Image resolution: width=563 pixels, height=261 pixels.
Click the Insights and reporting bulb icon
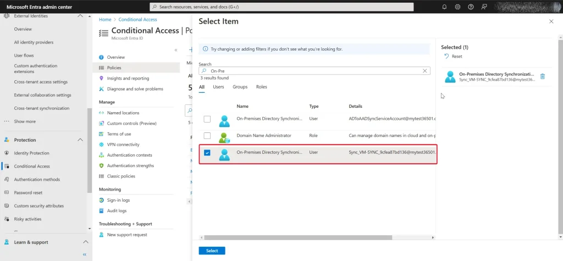tap(101, 78)
